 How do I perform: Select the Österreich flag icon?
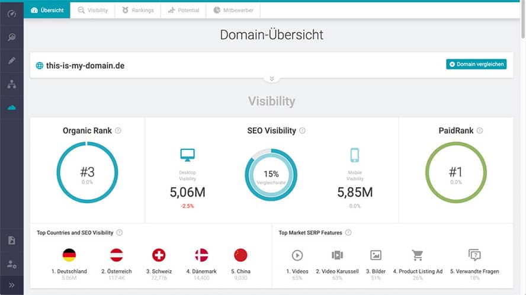click(x=117, y=255)
